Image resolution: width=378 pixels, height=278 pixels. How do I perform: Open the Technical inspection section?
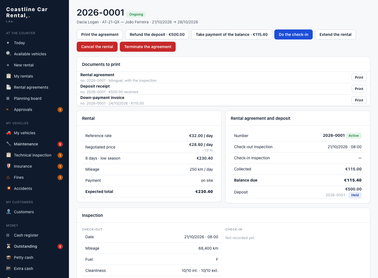[34, 155]
